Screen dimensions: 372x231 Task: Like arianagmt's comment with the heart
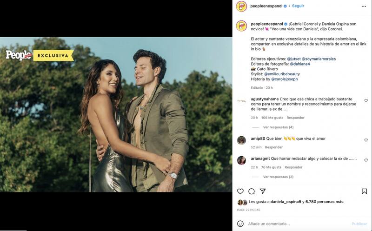[366, 160]
